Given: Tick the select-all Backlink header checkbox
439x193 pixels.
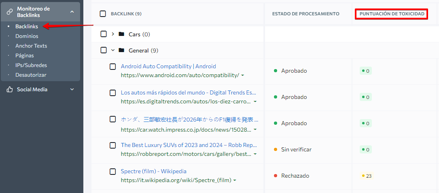Looking at the screenshot, I should pos(103,14).
